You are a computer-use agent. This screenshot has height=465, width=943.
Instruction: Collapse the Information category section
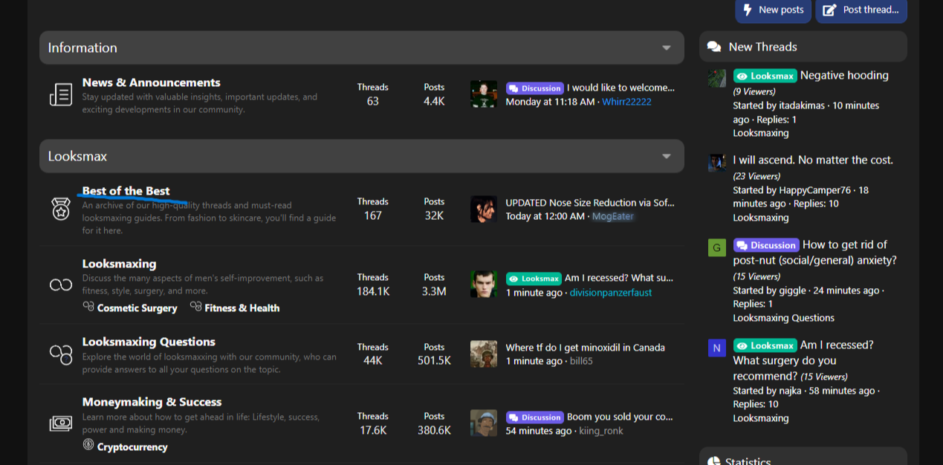click(667, 48)
